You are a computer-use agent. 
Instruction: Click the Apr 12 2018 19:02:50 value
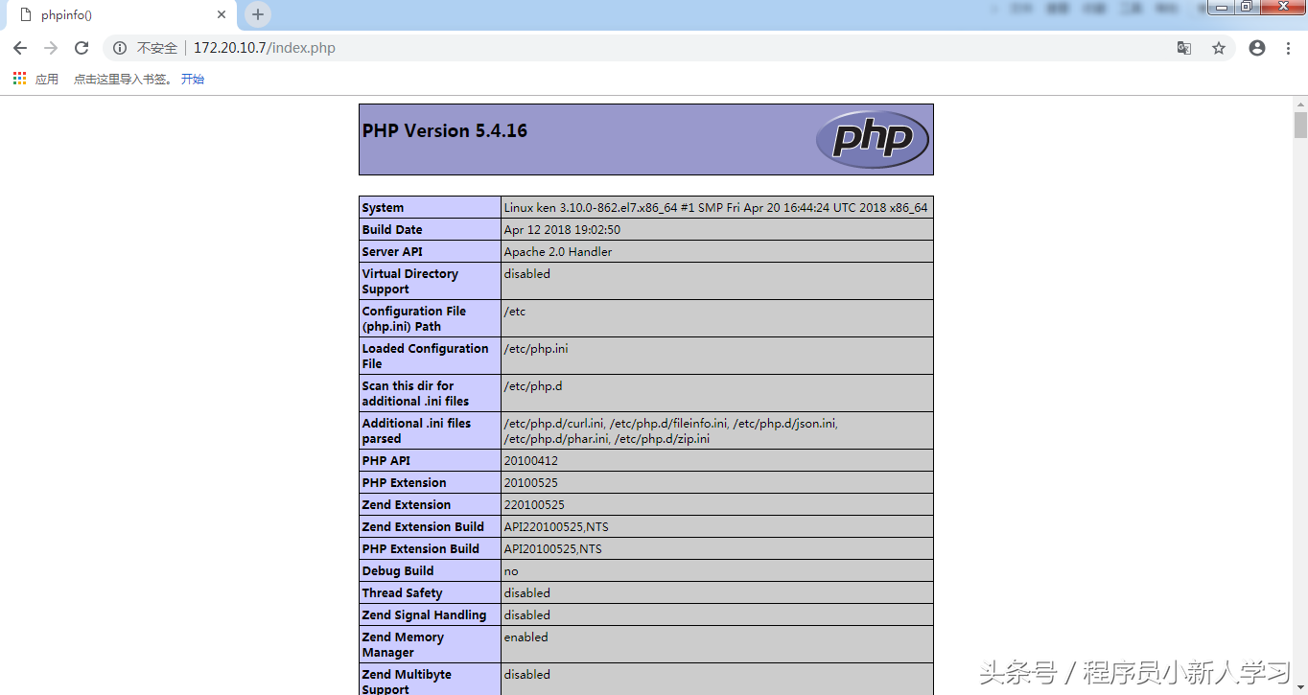(562, 230)
